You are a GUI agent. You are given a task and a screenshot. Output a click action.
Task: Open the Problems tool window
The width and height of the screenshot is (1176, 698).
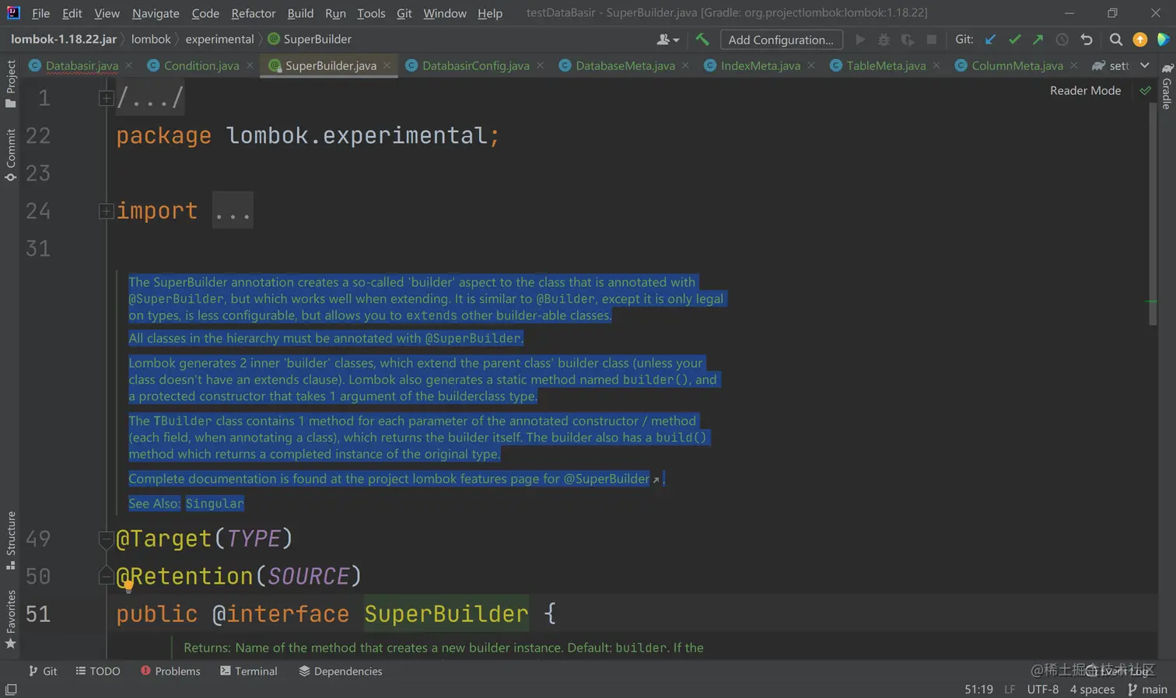click(170, 671)
